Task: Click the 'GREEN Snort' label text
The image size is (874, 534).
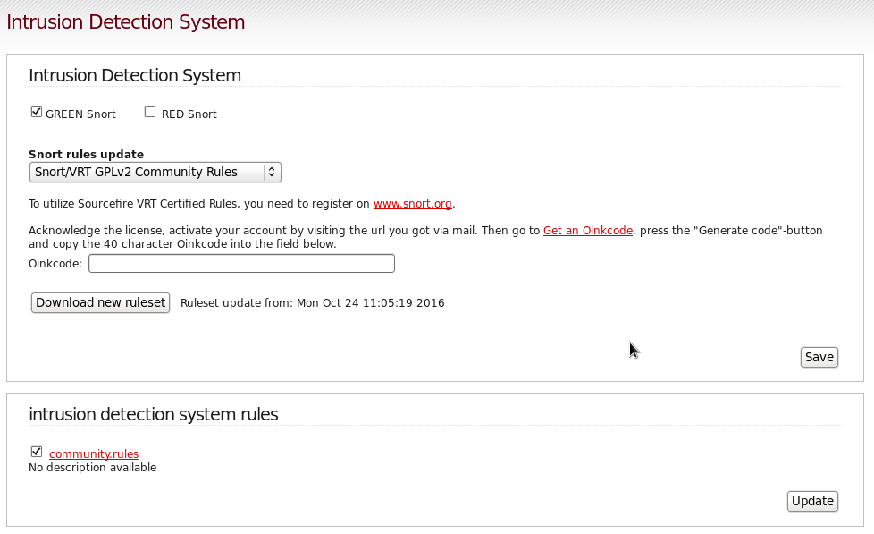Action: coord(80,114)
